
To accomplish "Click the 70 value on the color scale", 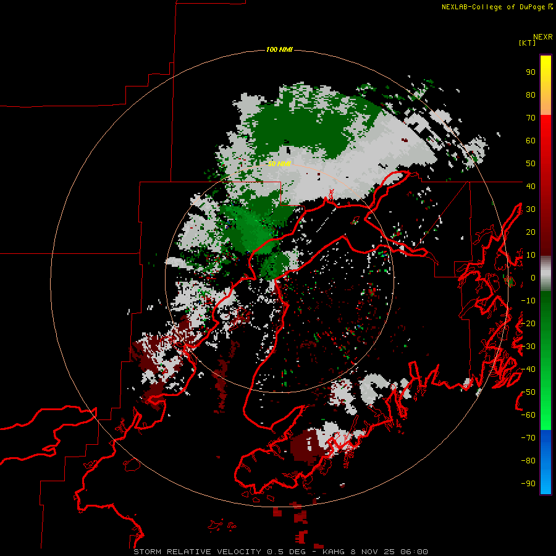I will 531,118.
